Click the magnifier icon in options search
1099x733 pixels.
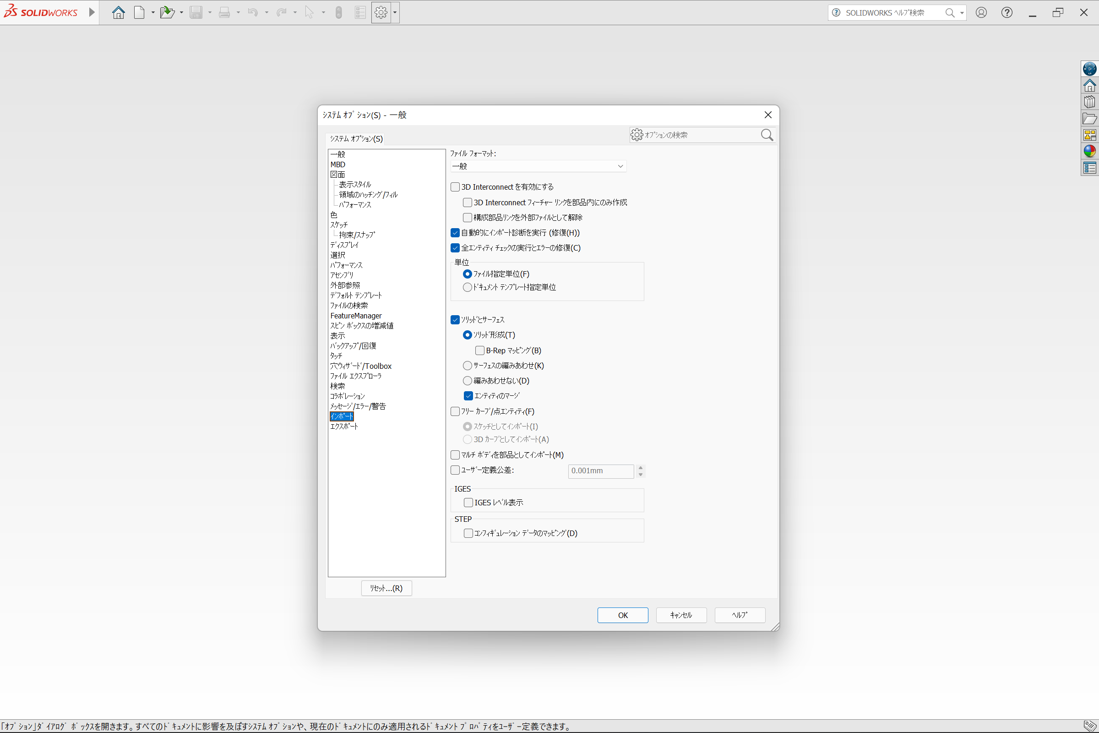(767, 135)
